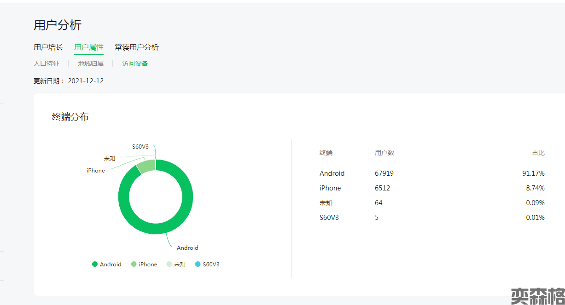Hide the 未知 series via legend
The height and width of the screenshot is (305, 565).
click(x=176, y=265)
